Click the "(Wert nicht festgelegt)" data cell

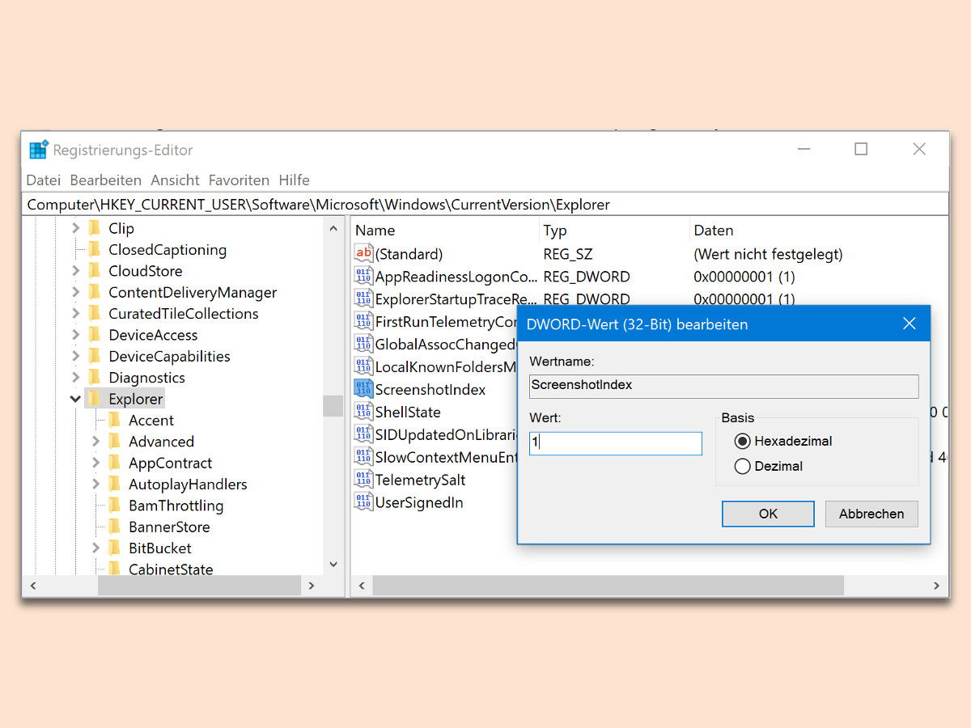point(768,254)
